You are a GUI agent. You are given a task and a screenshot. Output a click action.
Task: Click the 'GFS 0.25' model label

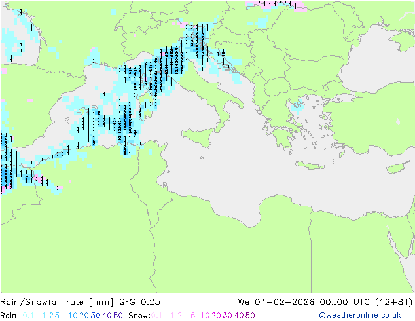click(139, 302)
